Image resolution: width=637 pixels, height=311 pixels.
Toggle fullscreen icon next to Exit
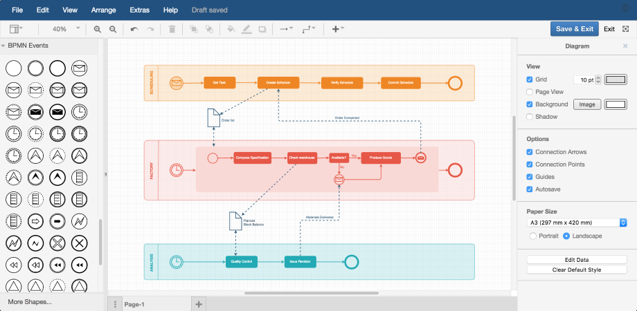click(x=626, y=29)
